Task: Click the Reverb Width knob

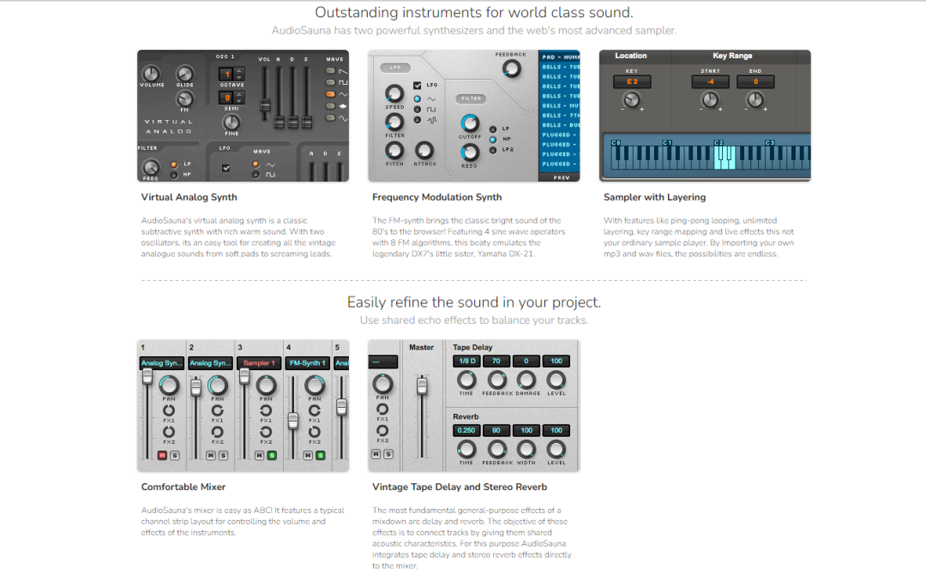Action: (x=526, y=449)
